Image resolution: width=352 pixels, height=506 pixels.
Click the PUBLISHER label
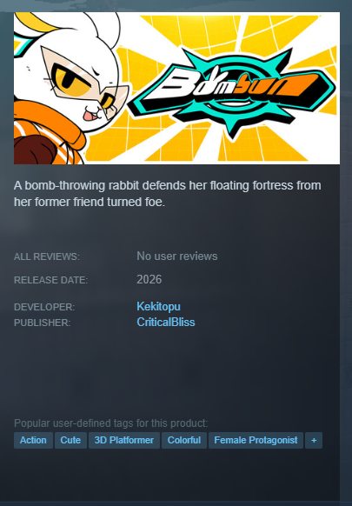[43, 323]
